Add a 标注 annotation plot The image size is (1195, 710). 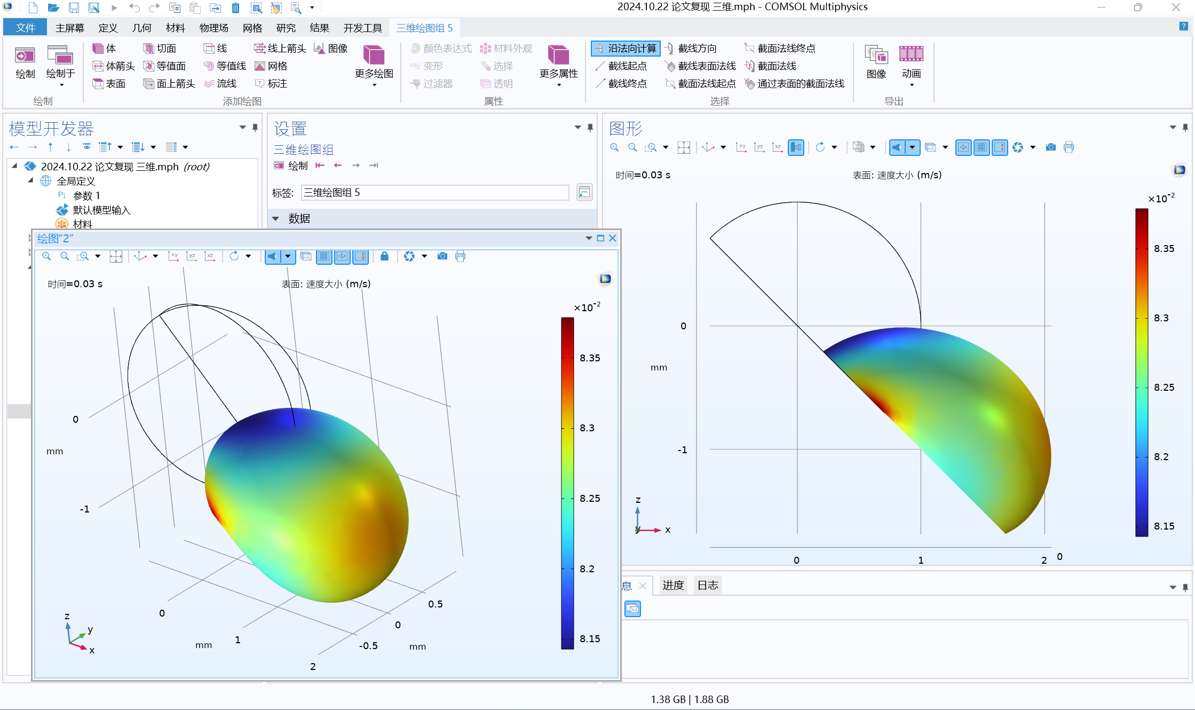[271, 84]
